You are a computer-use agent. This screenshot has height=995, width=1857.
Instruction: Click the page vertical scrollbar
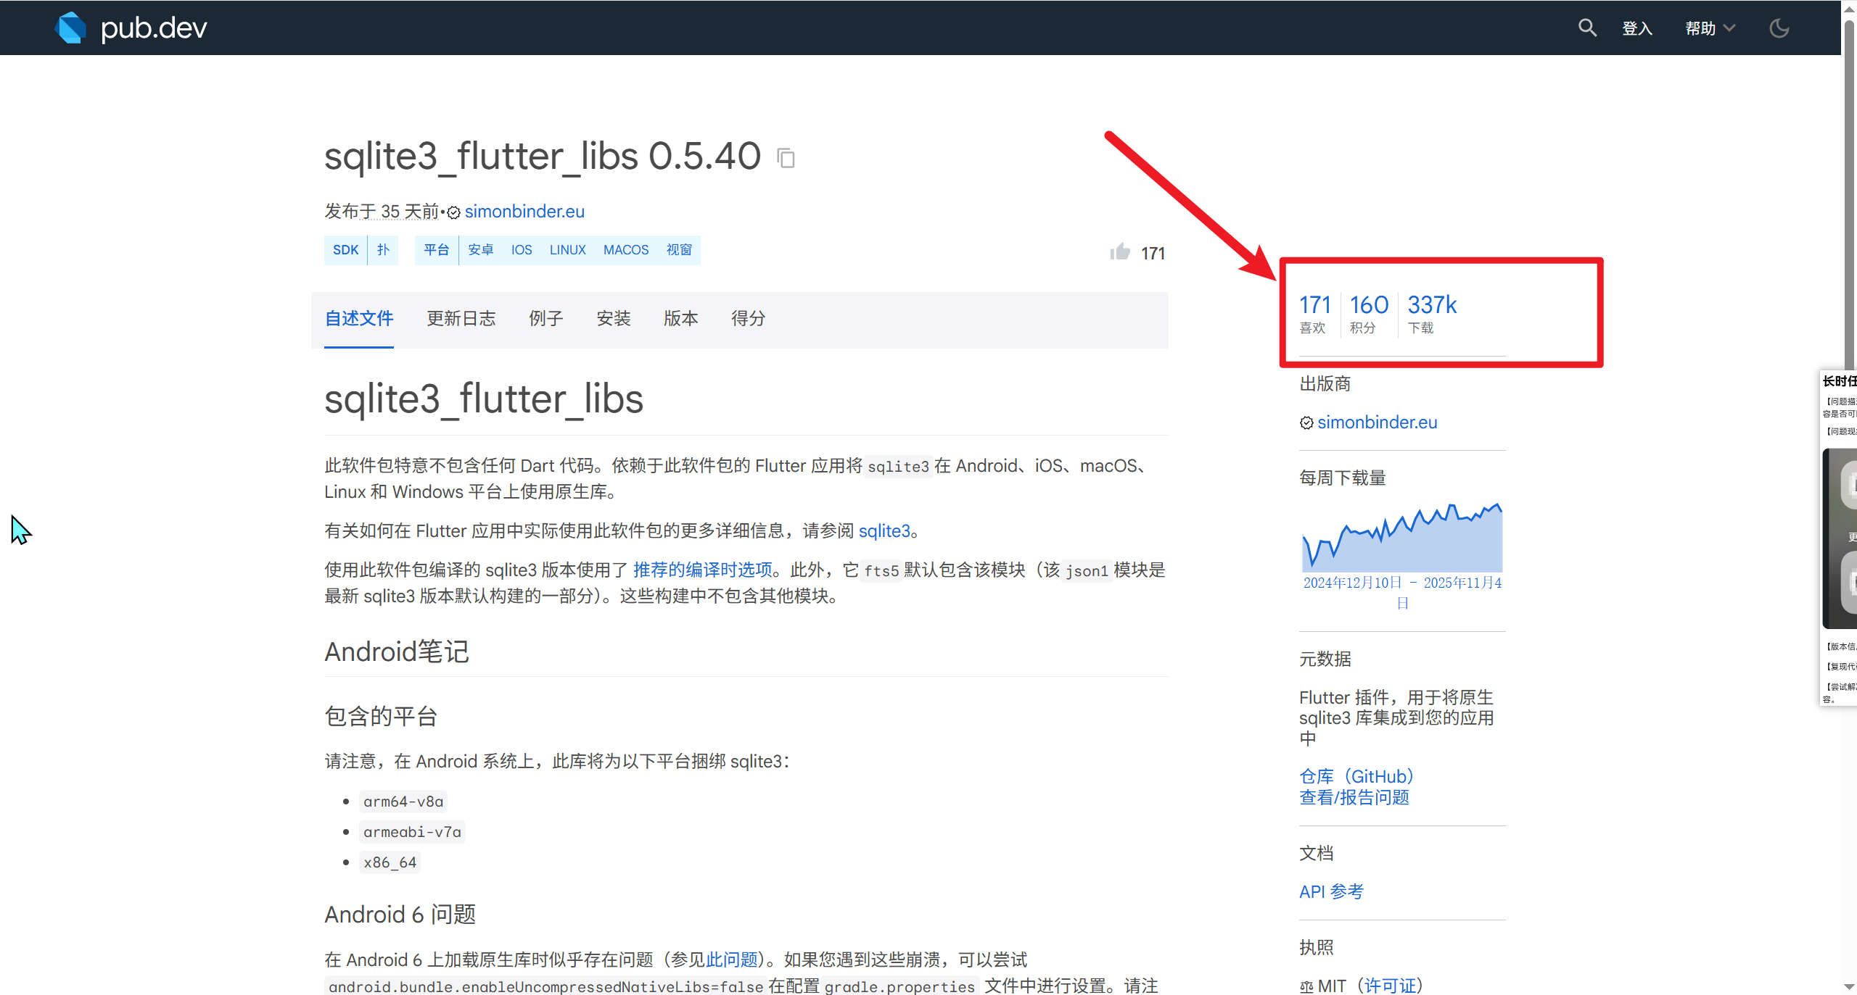pyautogui.click(x=1849, y=181)
